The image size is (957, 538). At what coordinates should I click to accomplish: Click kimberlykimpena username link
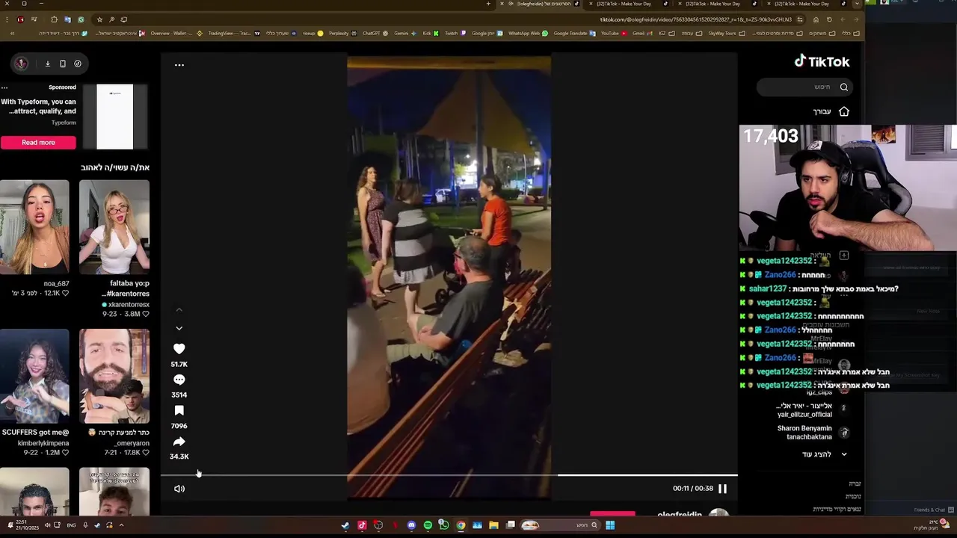pyautogui.click(x=43, y=443)
